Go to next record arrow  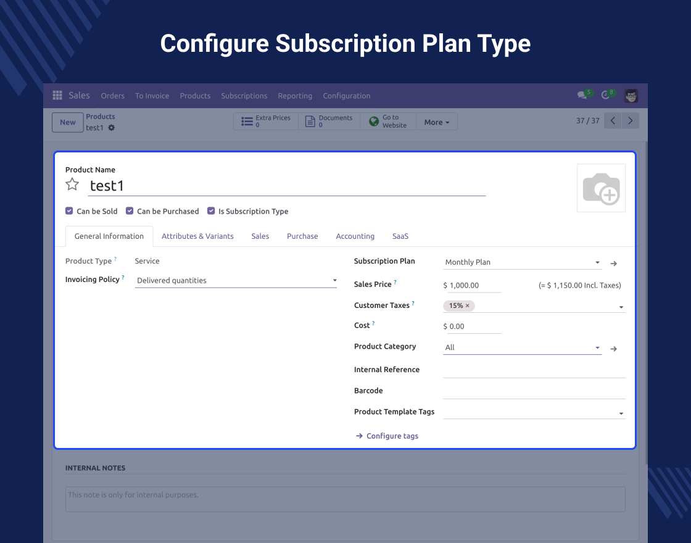point(630,121)
